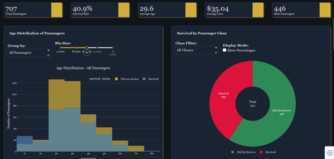
Task: Click the Survival Rate 40.9% card
Action: coord(100,10)
